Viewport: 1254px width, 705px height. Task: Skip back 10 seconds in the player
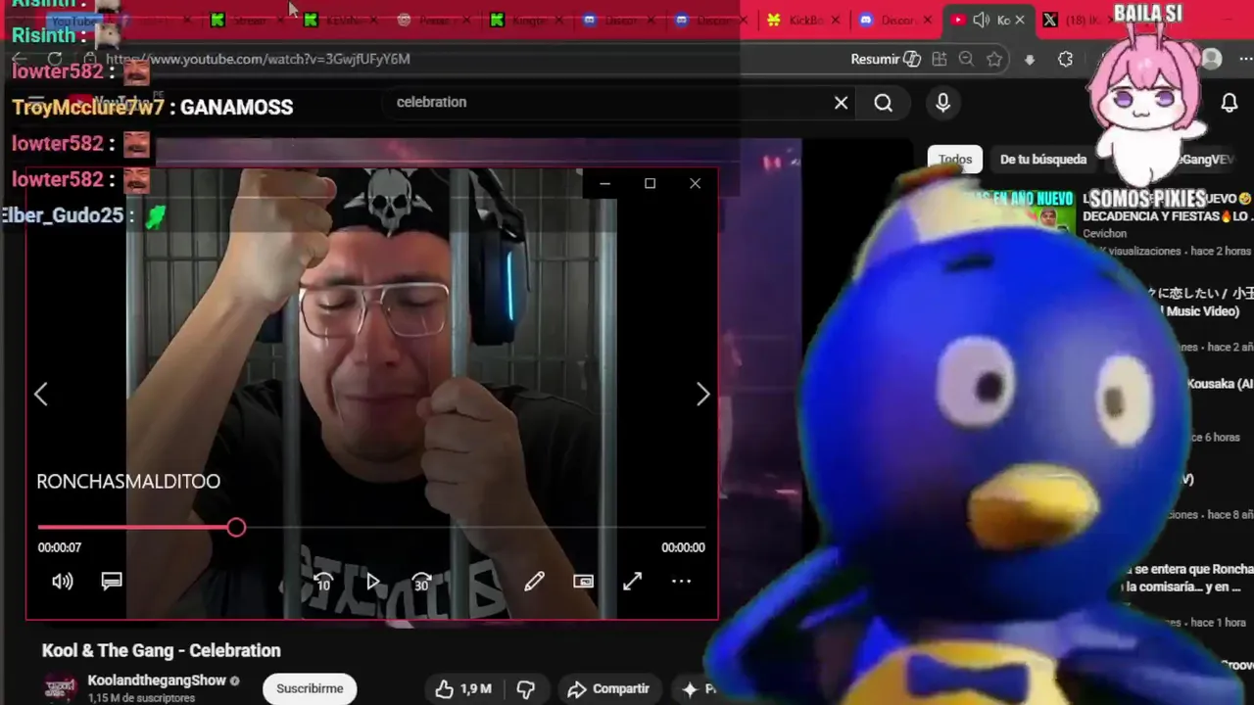tap(323, 582)
